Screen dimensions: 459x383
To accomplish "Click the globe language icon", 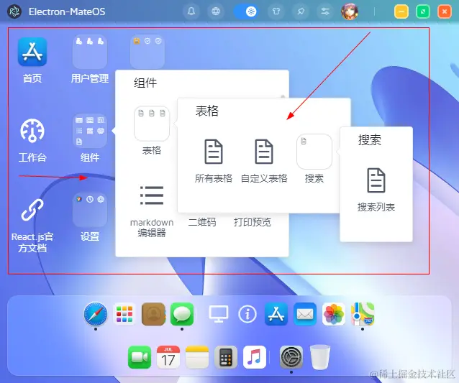I will click(216, 11).
